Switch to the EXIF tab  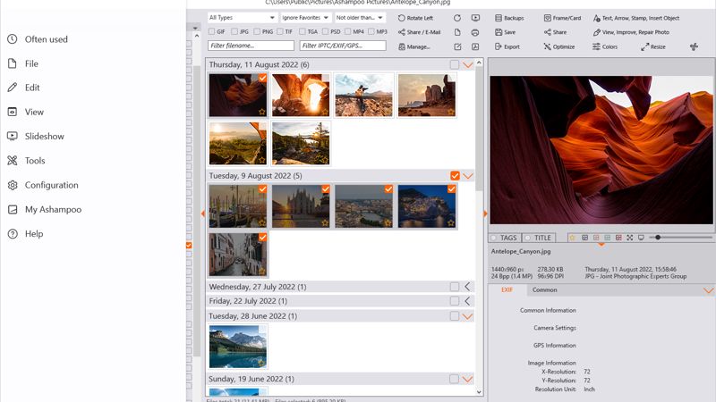507,289
